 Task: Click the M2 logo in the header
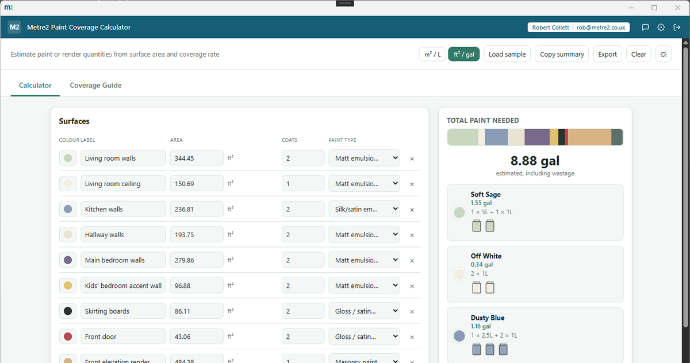15,27
